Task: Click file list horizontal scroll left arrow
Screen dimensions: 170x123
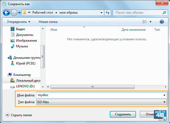Action: click(48, 87)
